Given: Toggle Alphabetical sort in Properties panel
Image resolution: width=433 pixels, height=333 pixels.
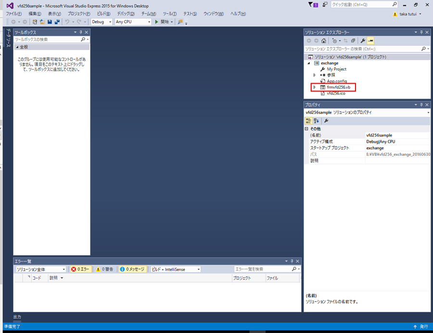Looking at the screenshot, I should coord(317,121).
